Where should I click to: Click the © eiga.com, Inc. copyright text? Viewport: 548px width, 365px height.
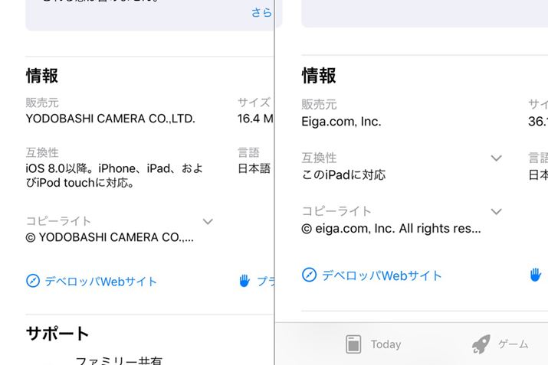391,228
